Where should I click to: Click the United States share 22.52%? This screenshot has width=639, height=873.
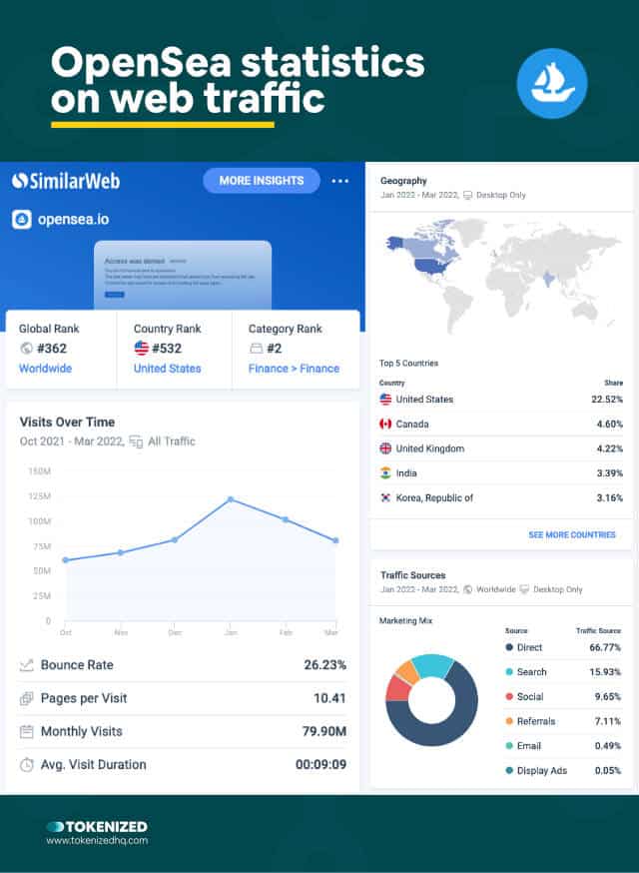[x=607, y=400]
